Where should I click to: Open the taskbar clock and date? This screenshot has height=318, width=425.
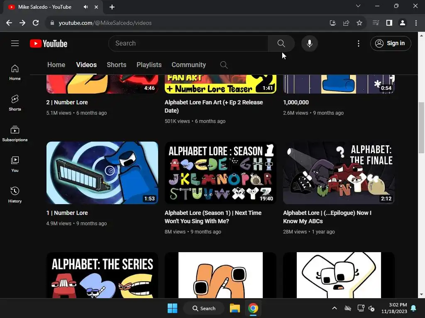394,308
